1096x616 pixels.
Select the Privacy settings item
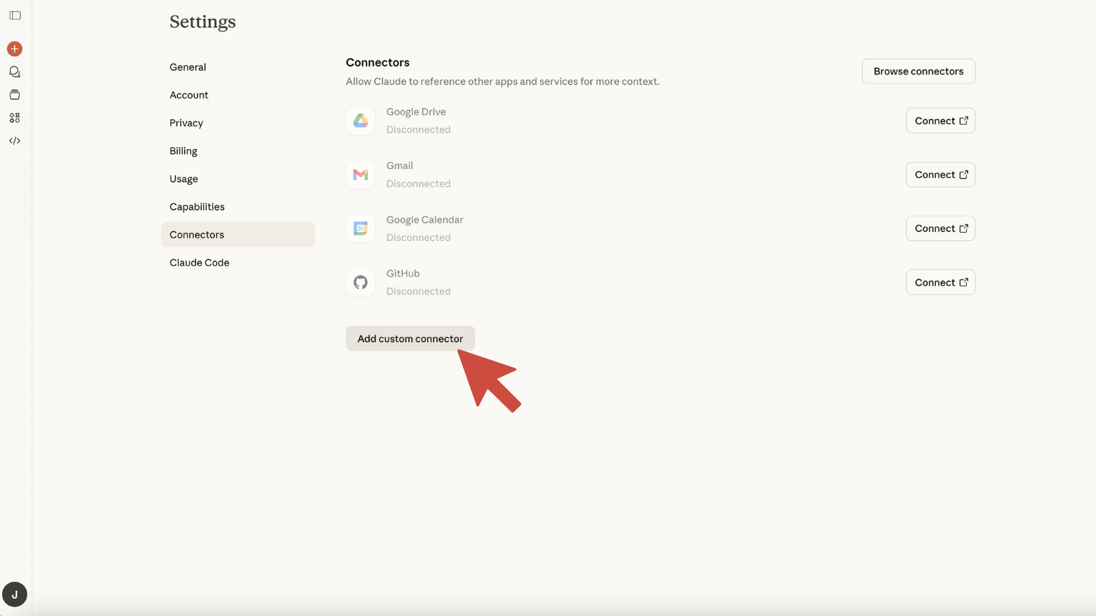(186, 123)
